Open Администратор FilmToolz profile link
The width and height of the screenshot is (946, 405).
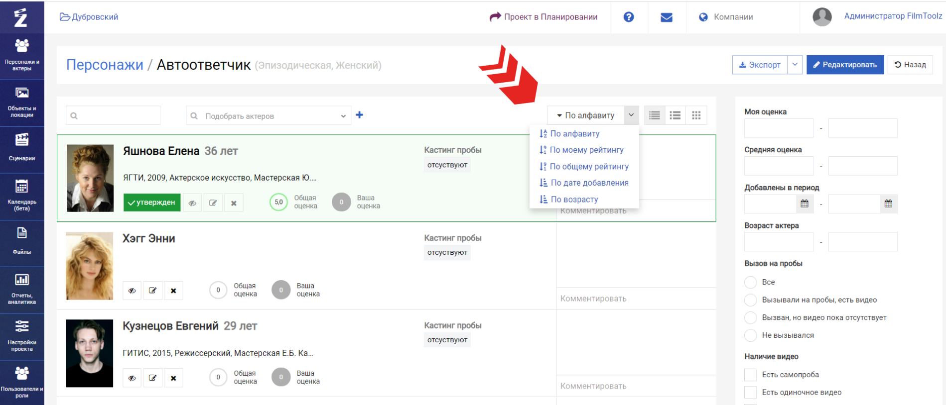pyautogui.click(x=893, y=16)
